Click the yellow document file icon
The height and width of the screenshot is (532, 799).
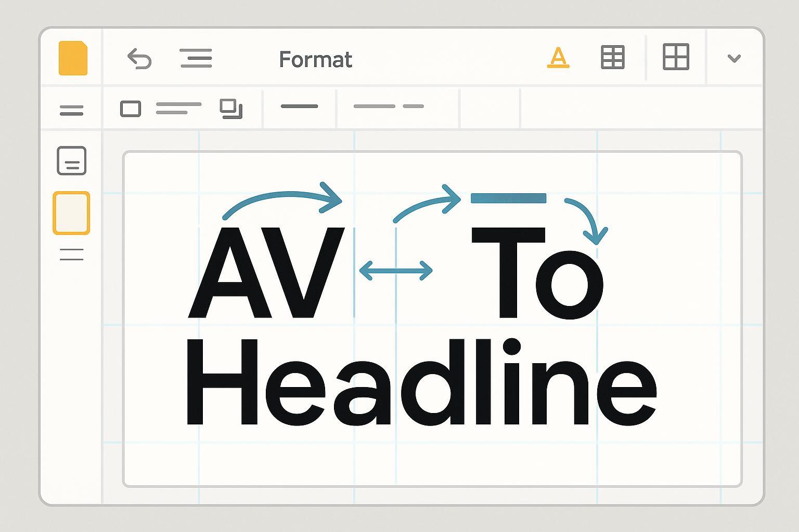pyautogui.click(x=73, y=58)
